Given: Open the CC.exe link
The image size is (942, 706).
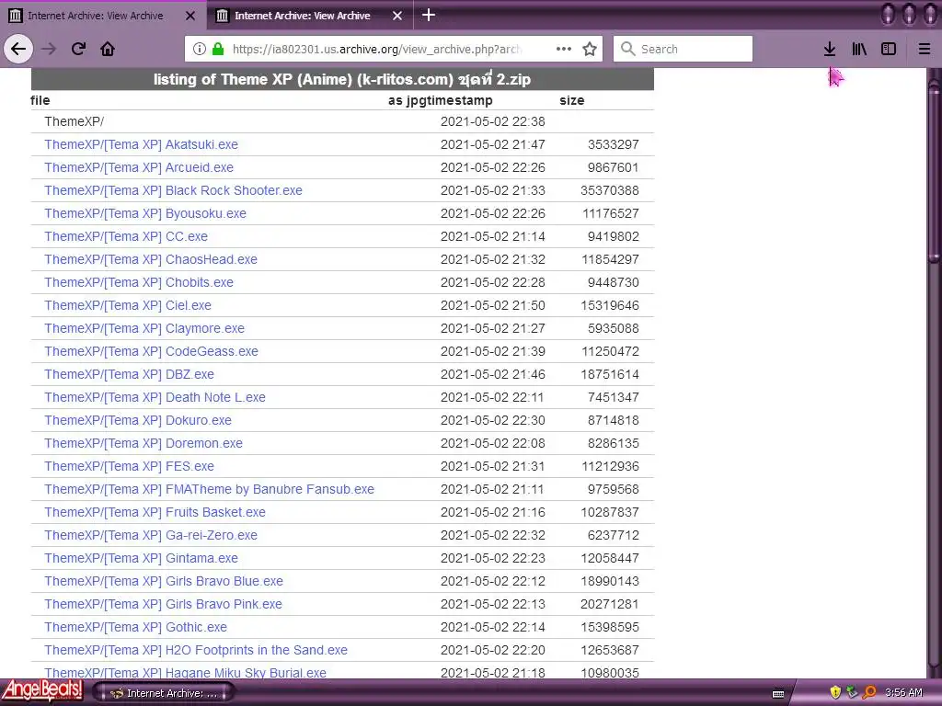Looking at the screenshot, I should click(126, 236).
